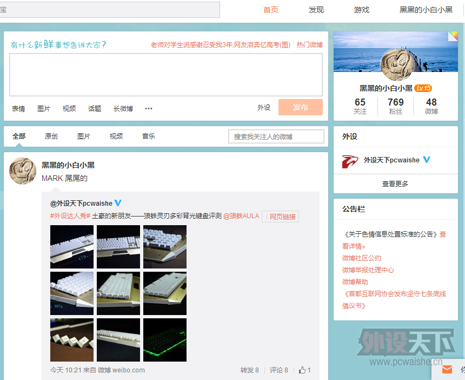Select the 全部 feed tab
Viewport: 465px width, 380px height.
(19, 136)
